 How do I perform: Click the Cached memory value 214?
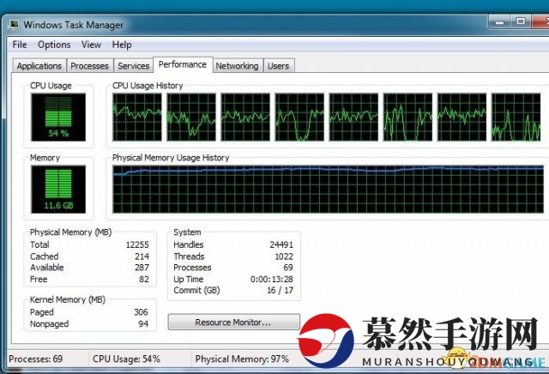pos(142,256)
